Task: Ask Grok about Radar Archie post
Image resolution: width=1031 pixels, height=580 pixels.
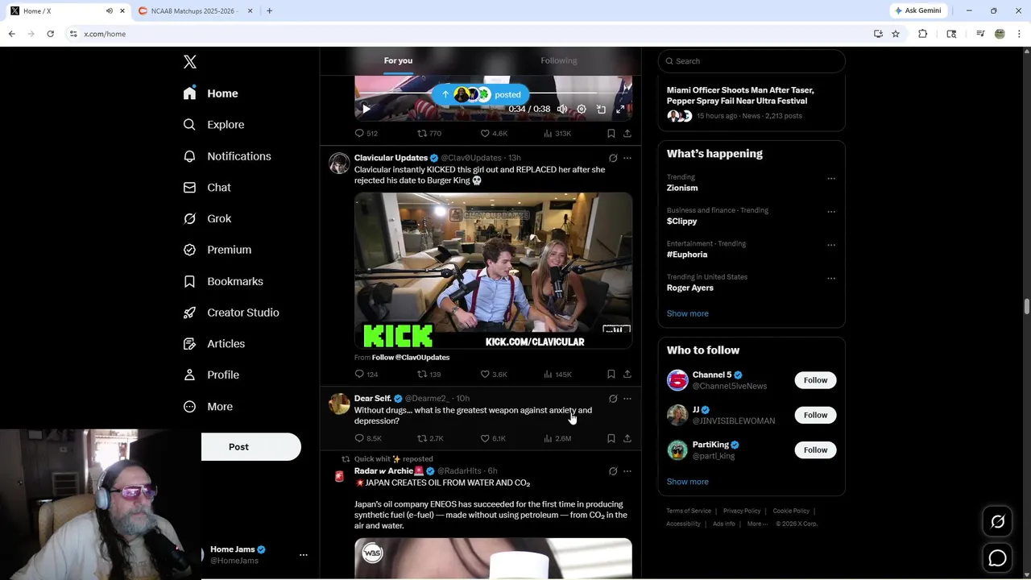Action: coord(613,471)
